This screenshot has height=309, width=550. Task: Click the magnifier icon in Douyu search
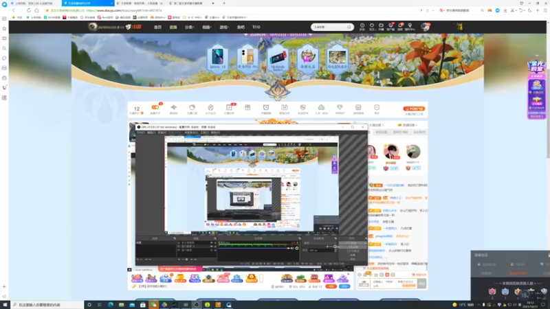click(349, 27)
